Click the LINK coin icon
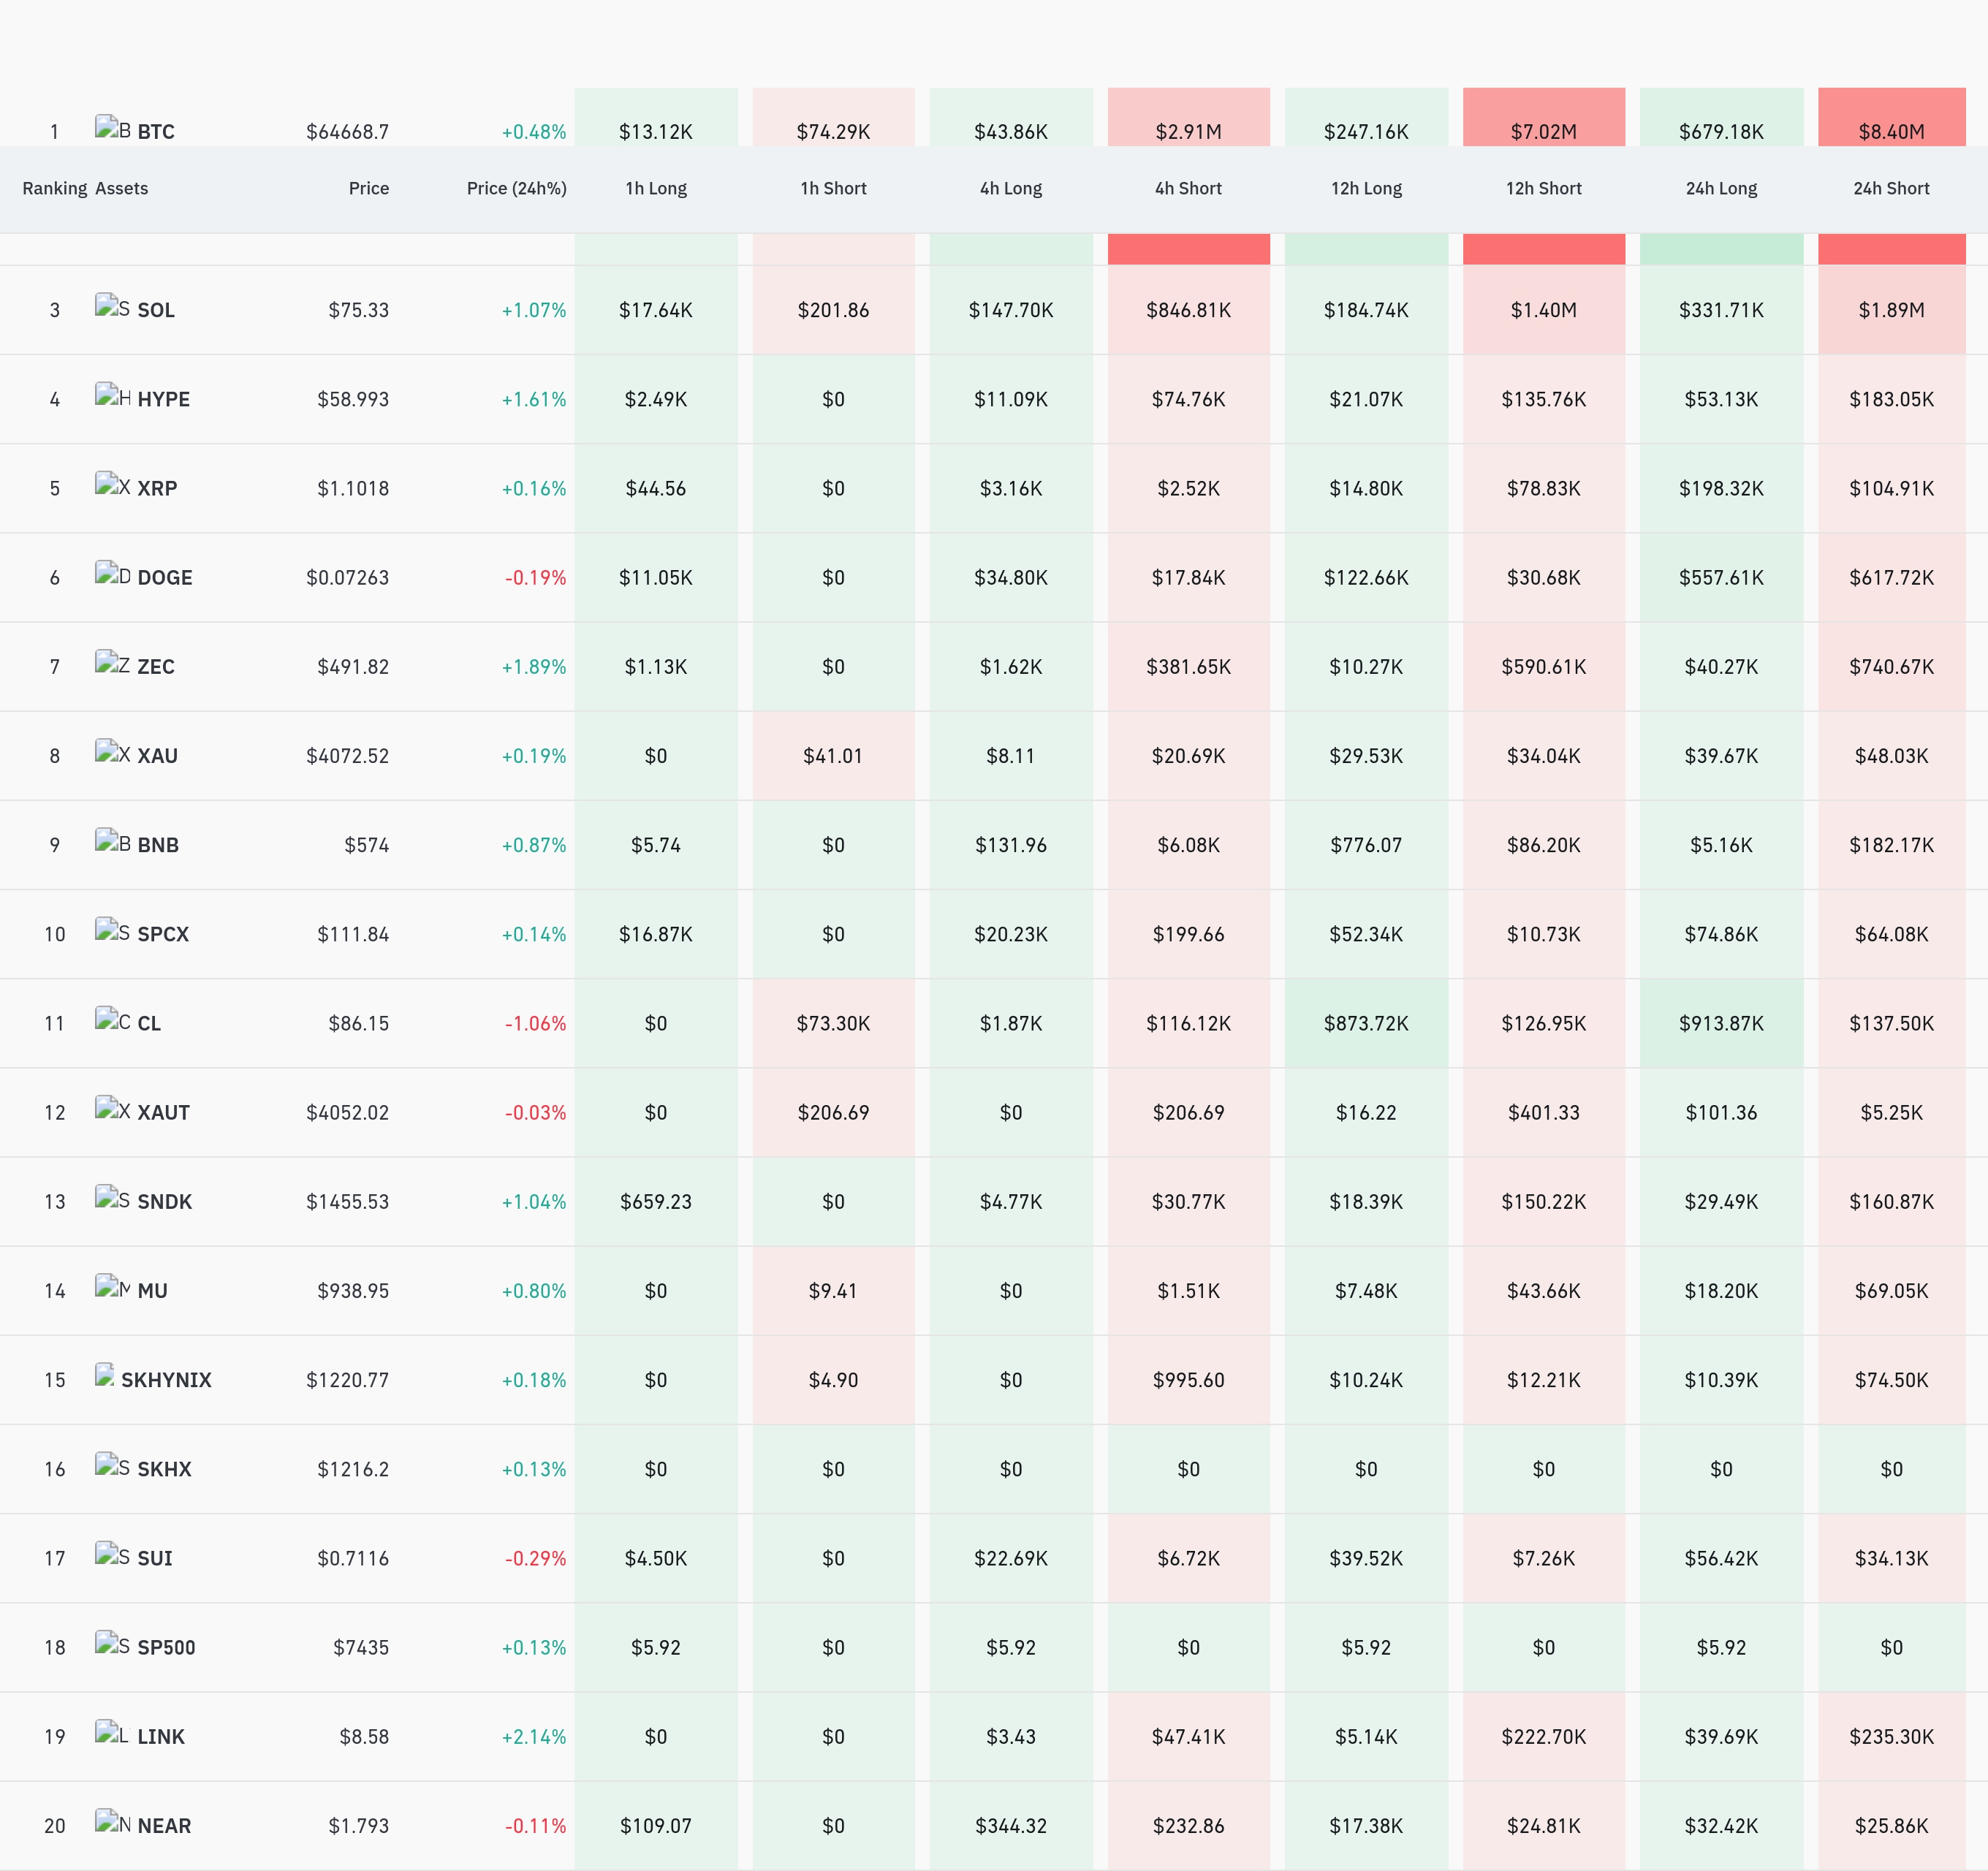Screen dimensions: 1988x1871 [112, 1732]
